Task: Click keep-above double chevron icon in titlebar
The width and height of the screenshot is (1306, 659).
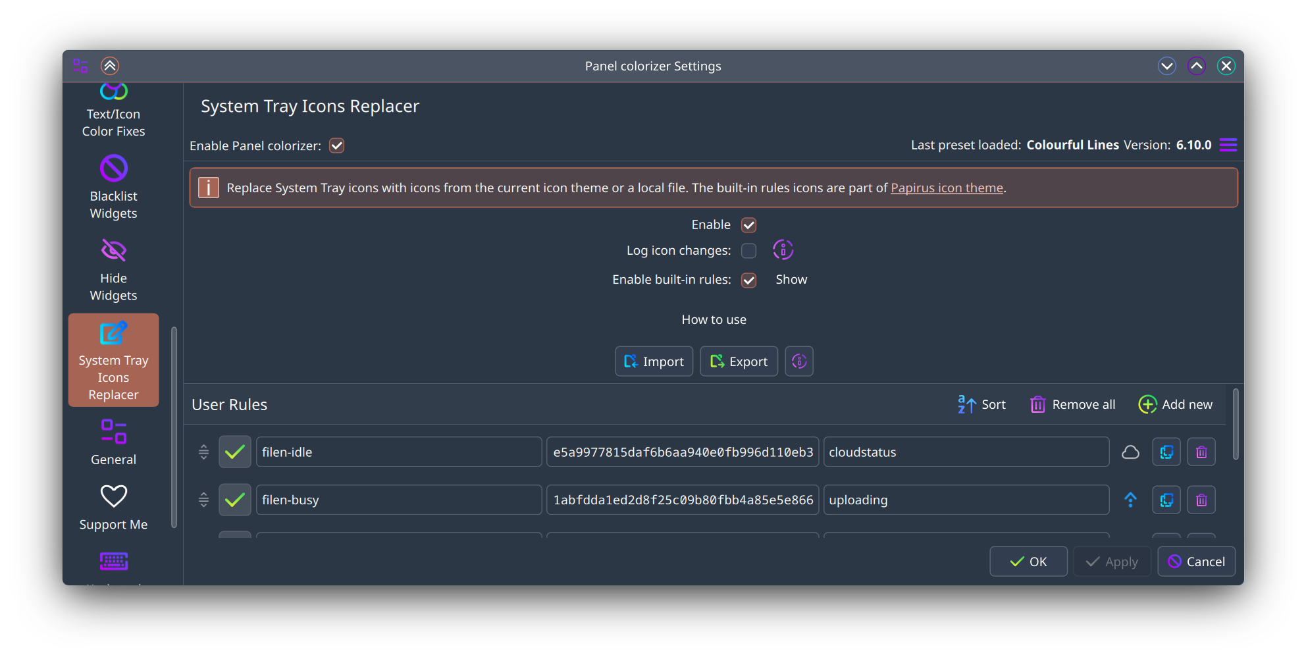Action: (x=110, y=66)
